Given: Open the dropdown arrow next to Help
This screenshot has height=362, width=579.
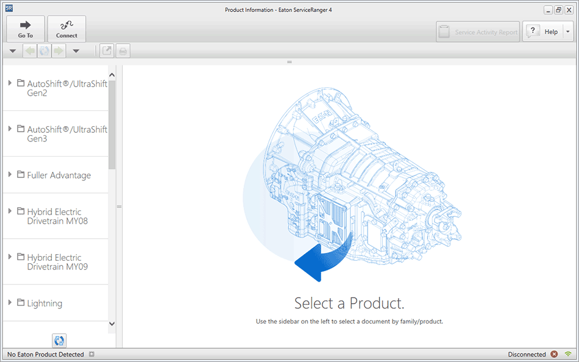Looking at the screenshot, I should pos(568,32).
